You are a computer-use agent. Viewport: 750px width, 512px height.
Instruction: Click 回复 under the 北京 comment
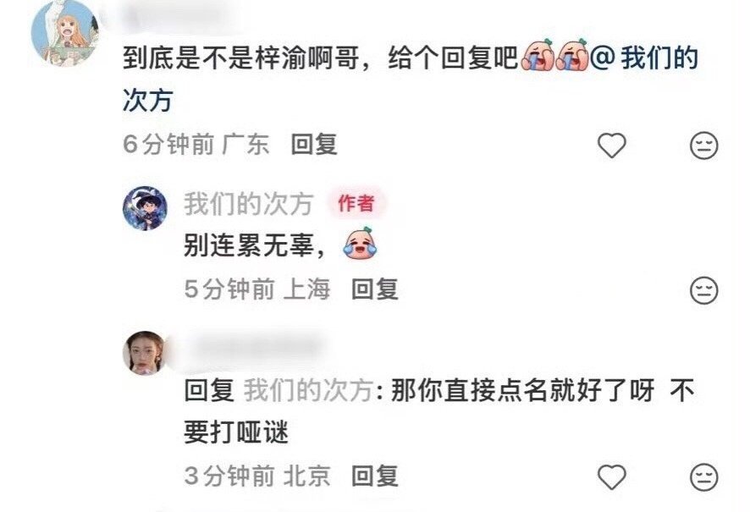tap(375, 476)
